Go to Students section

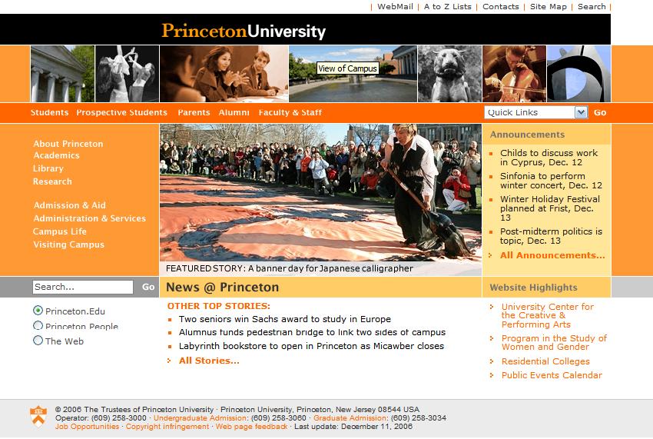(50, 112)
